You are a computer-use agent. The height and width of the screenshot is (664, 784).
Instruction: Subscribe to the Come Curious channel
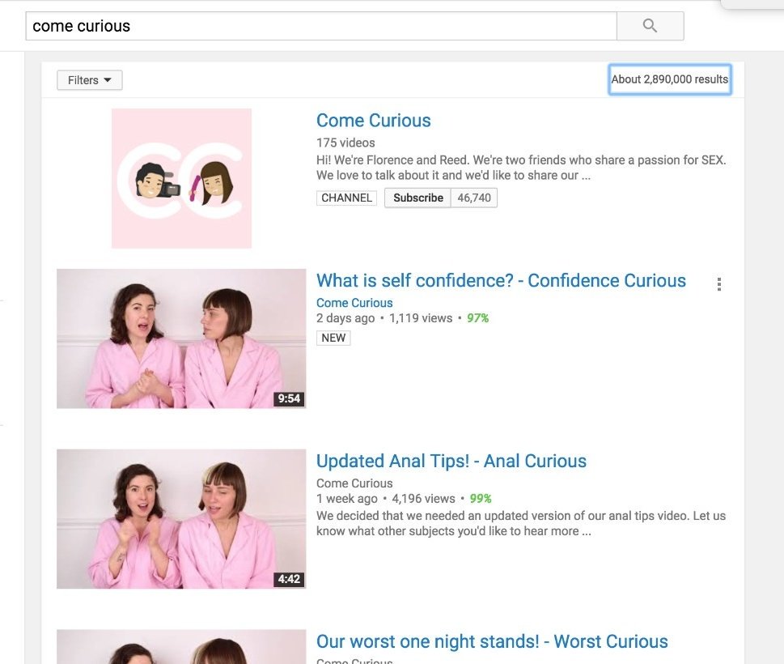[x=417, y=198]
